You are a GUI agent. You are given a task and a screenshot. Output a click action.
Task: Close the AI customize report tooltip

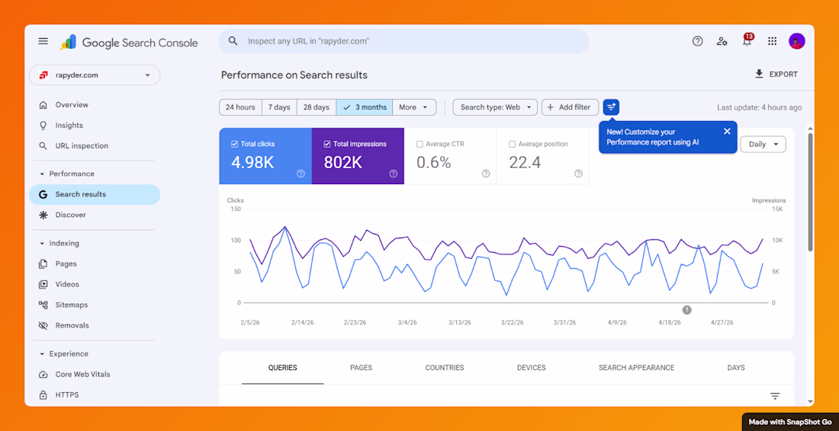click(727, 132)
